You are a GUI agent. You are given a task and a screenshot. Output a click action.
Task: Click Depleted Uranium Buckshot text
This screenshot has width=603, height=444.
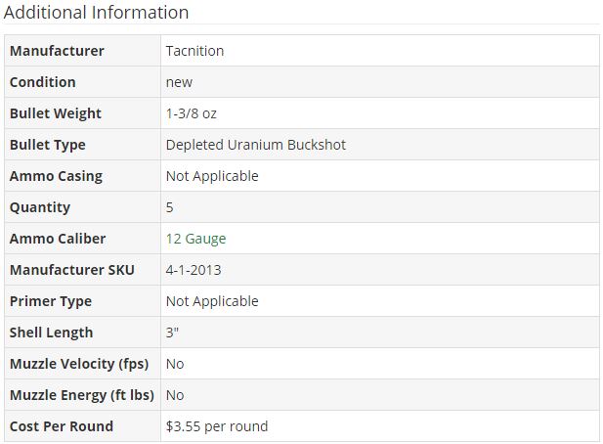(x=256, y=145)
